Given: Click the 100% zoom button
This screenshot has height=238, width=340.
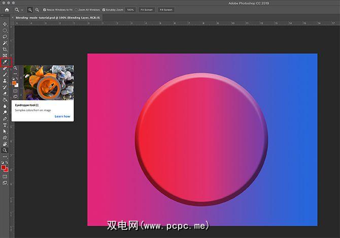Looking at the screenshot, I should 130,10.
